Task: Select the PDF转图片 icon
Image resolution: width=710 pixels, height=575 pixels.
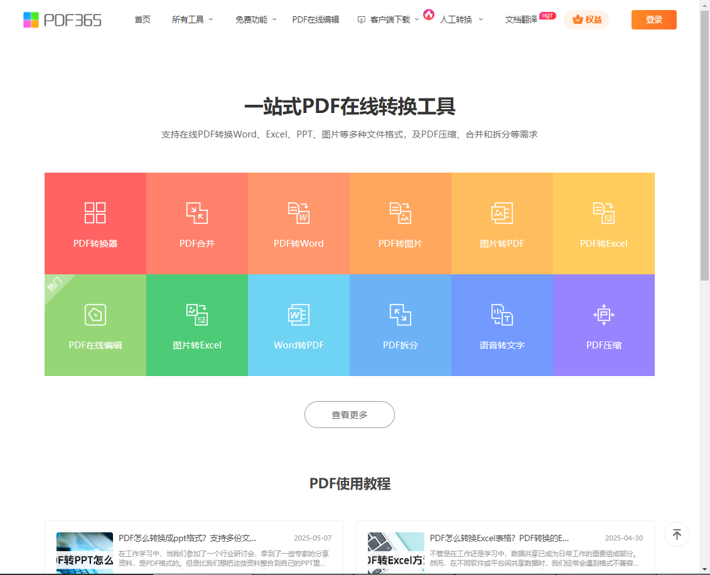Action: point(401,213)
